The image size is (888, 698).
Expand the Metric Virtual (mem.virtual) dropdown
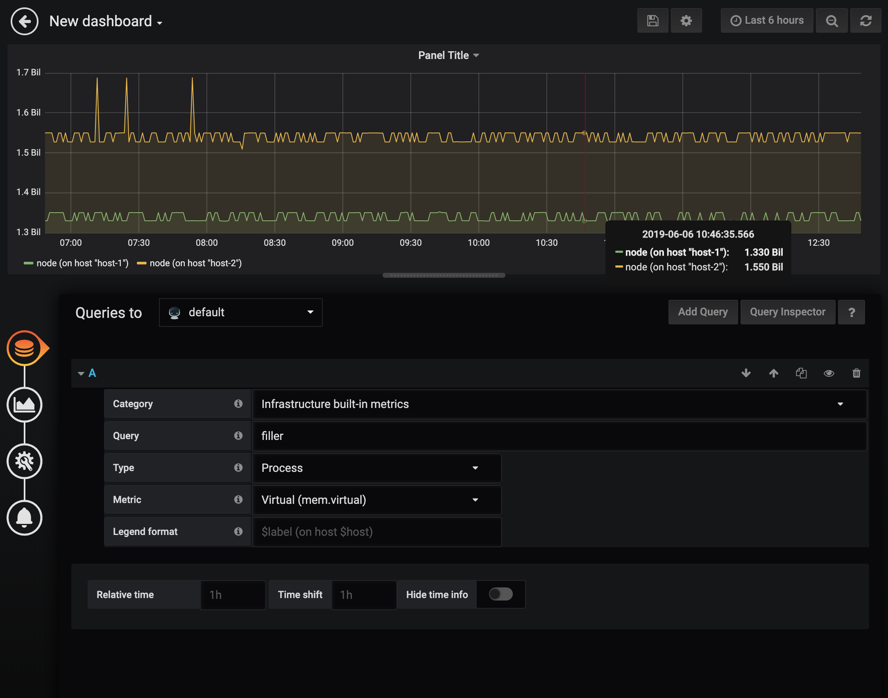[377, 500]
